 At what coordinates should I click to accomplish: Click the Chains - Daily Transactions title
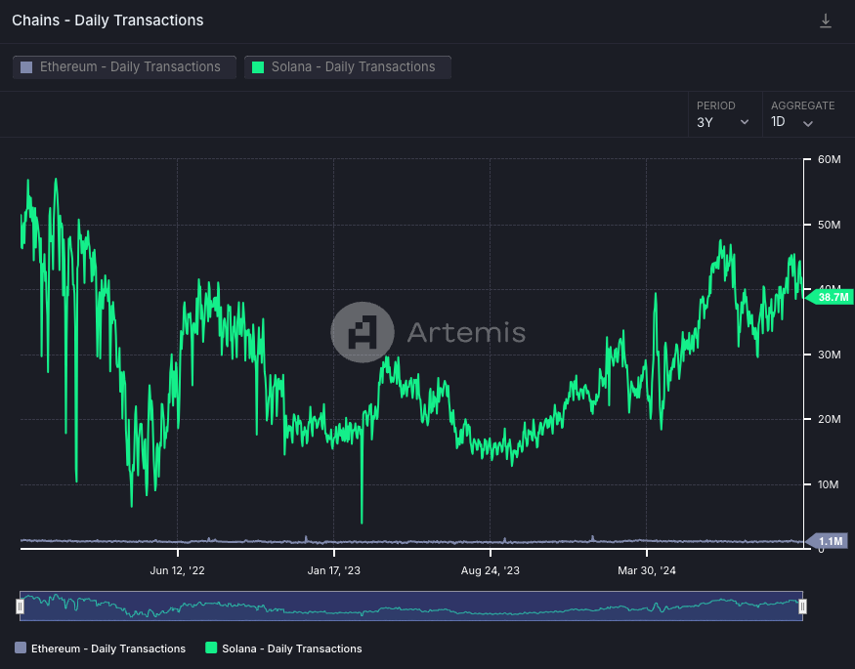pyautogui.click(x=107, y=21)
